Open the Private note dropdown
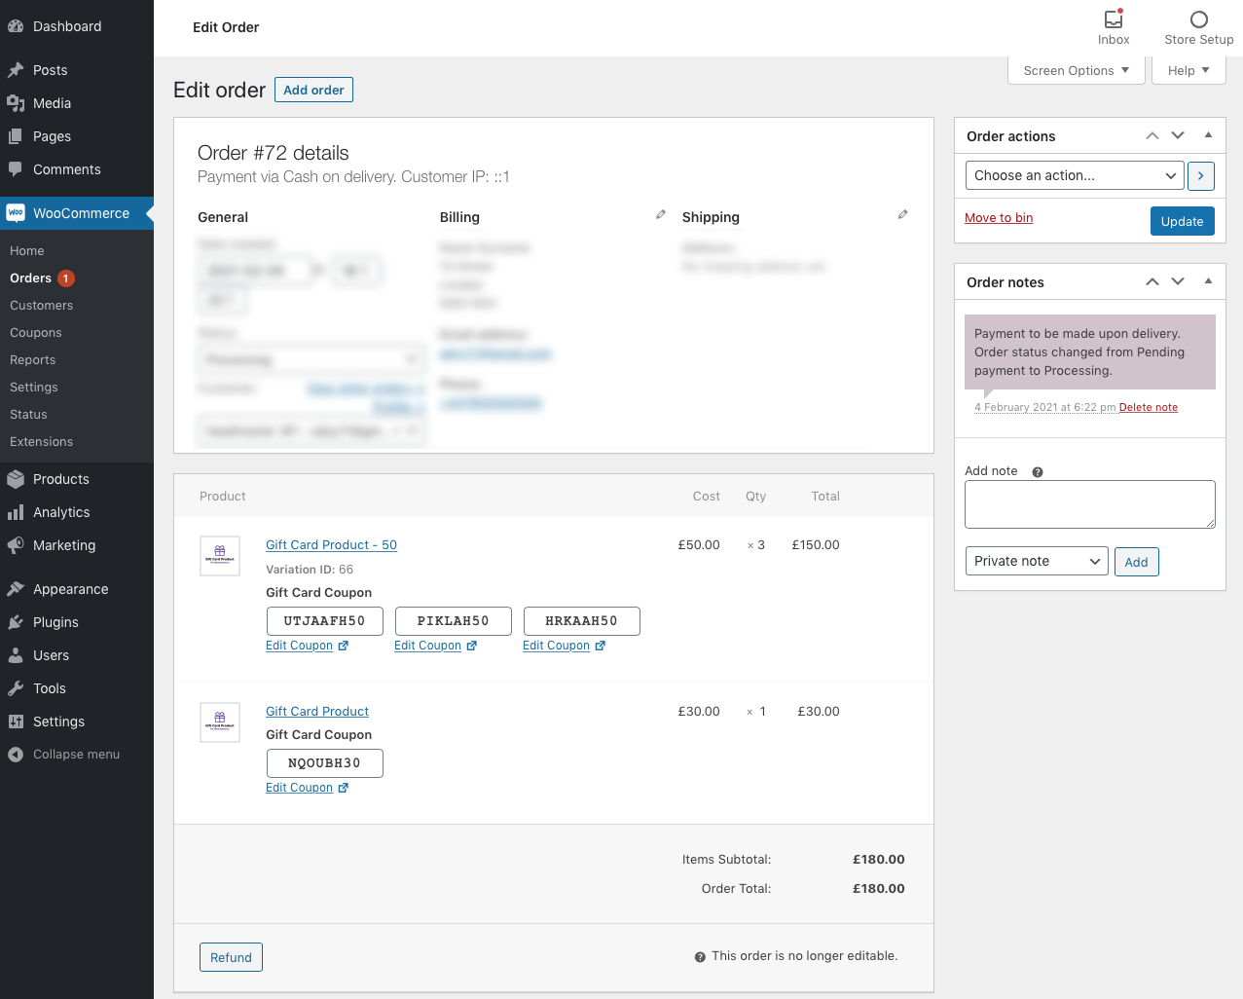Image resolution: width=1243 pixels, height=999 pixels. (x=1036, y=561)
